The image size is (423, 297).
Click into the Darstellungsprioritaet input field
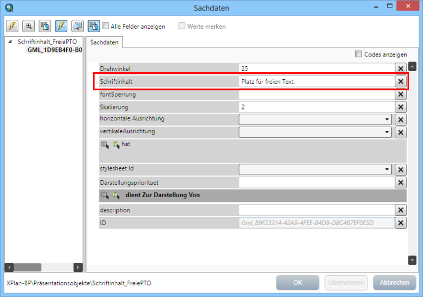tap(316, 183)
